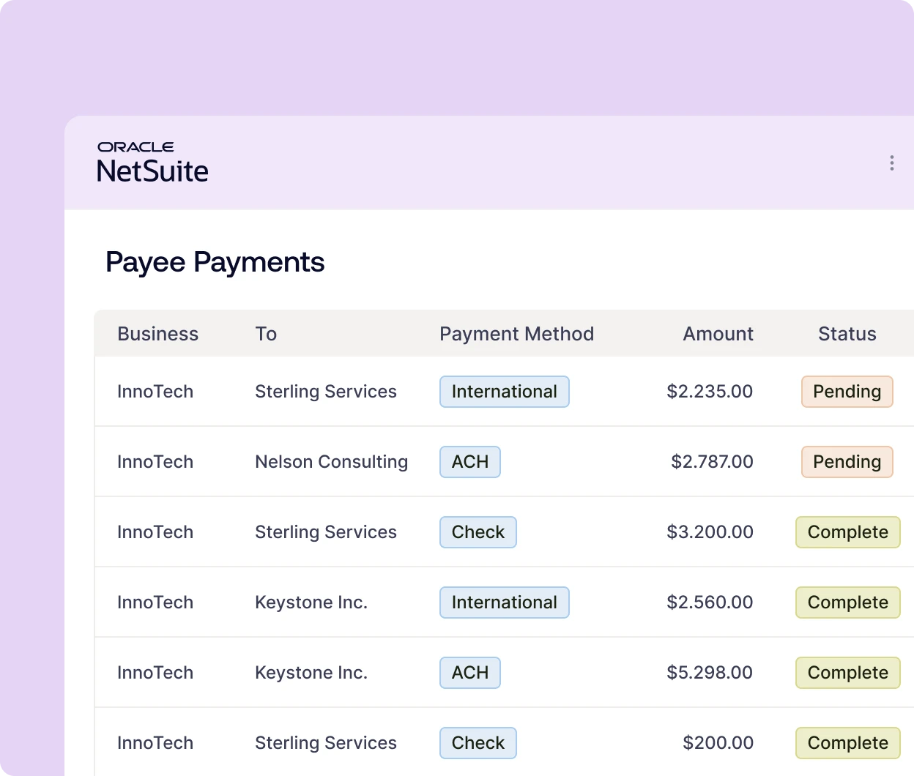Select ACH tag for $5.298.00 payment

coord(469,673)
